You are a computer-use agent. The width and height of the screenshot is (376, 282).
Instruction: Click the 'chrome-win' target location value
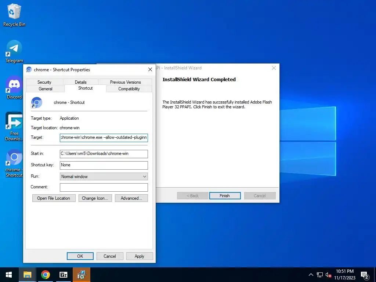coord(69,128)
